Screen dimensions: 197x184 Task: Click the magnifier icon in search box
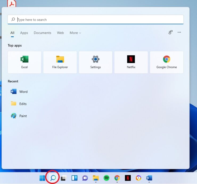pos(13,19)
